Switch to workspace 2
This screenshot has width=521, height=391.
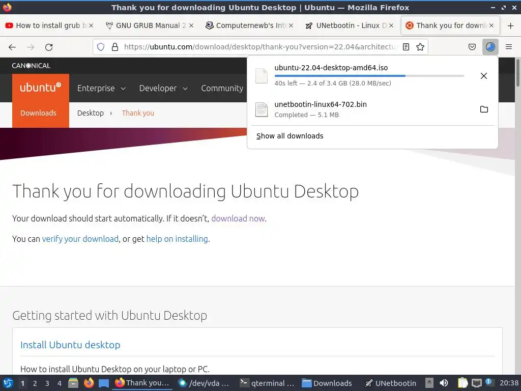pyautogui.click(x=35, y=383)
